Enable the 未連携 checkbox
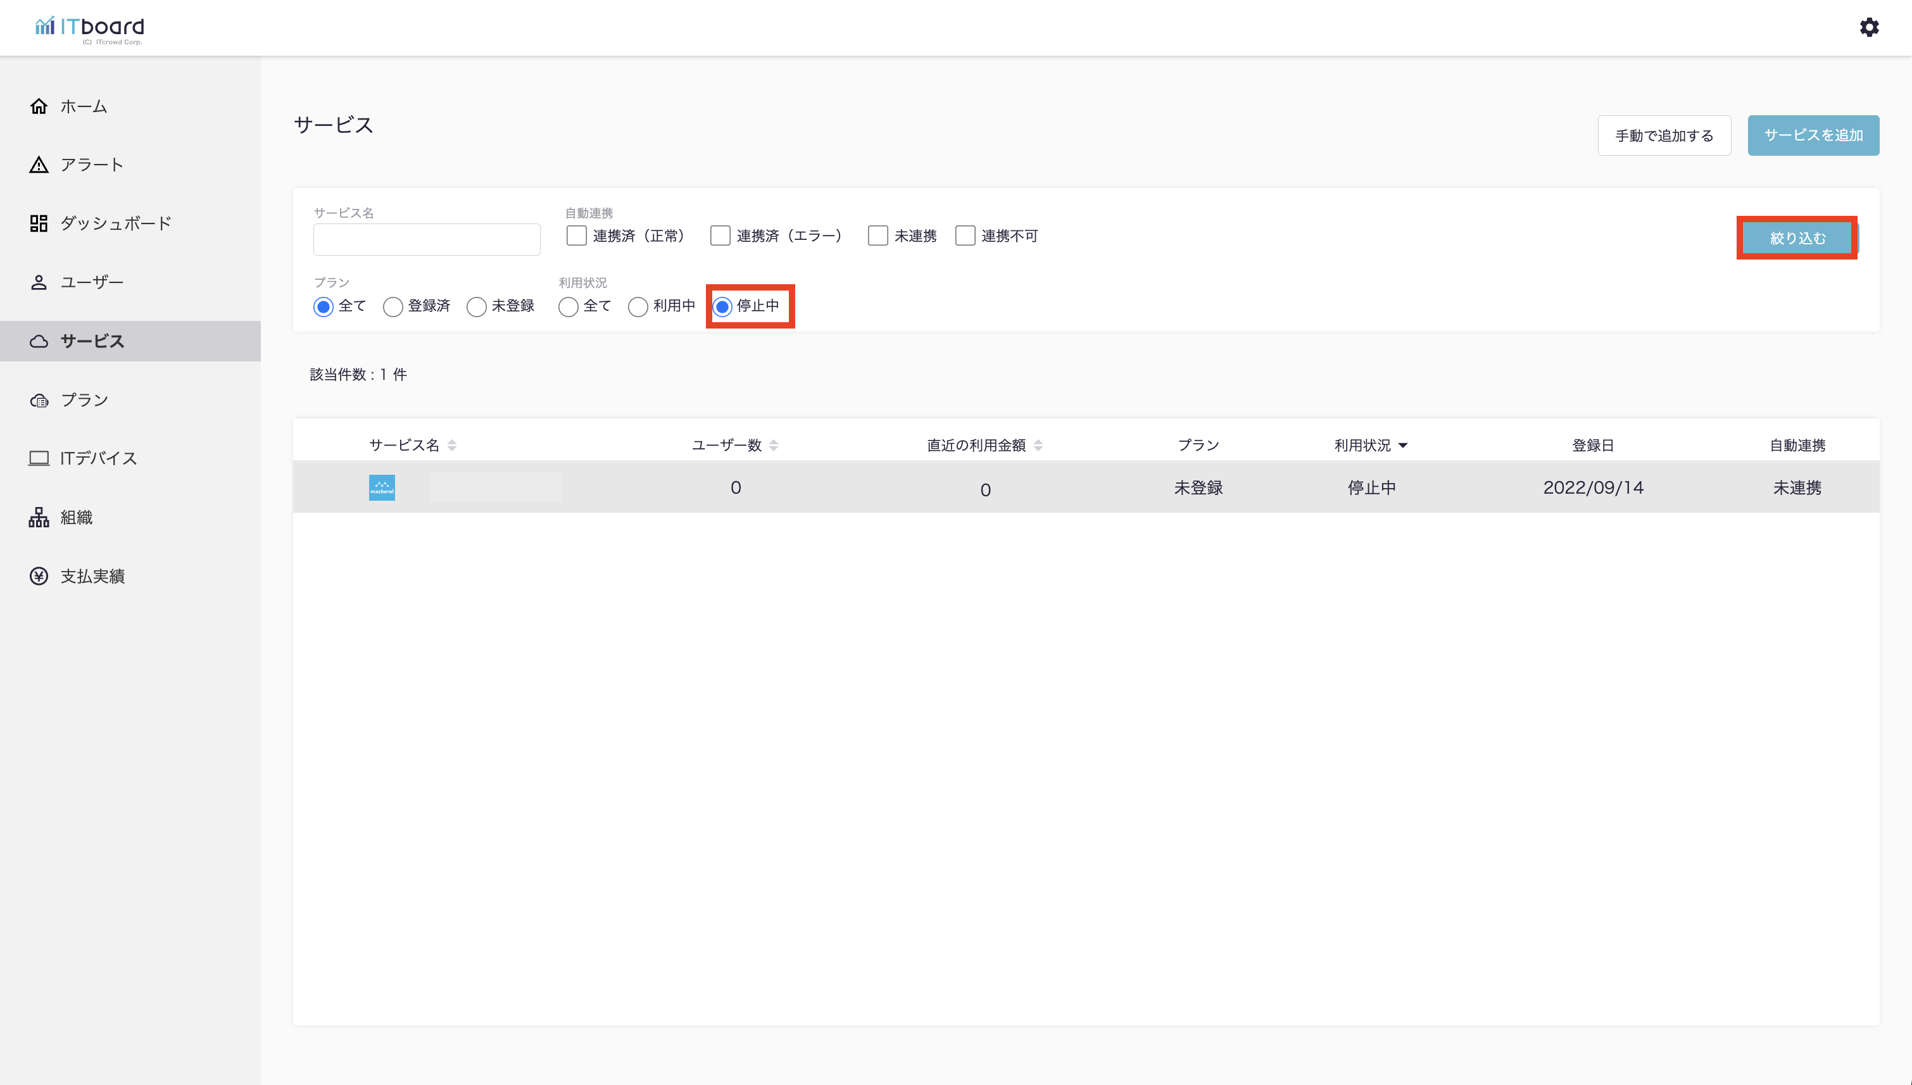This screenshot has width=1912, height=1085. click(x=877, y=236)
